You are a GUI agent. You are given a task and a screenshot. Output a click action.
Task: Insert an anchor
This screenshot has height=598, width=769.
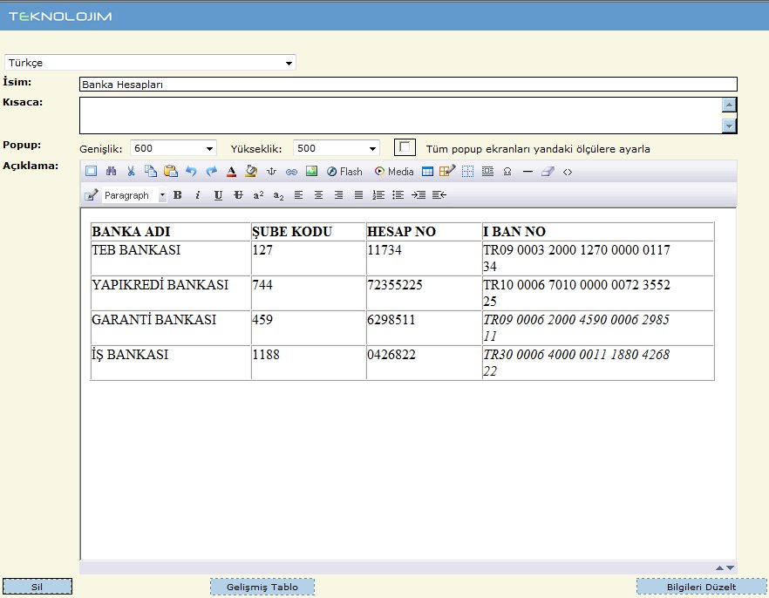[271, 172]
